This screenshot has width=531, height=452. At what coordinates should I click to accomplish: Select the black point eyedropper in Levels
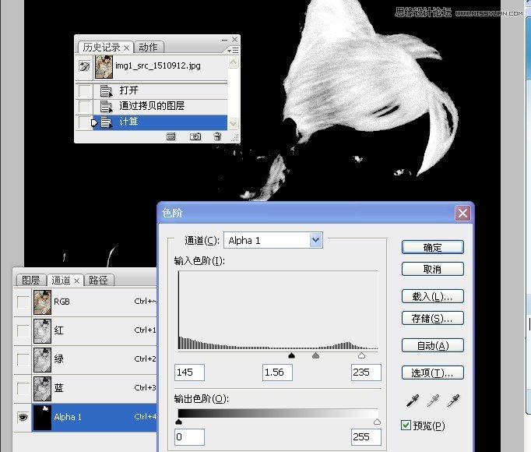coord(413,401)
